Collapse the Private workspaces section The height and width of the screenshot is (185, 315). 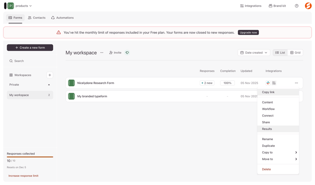(49, 85)
